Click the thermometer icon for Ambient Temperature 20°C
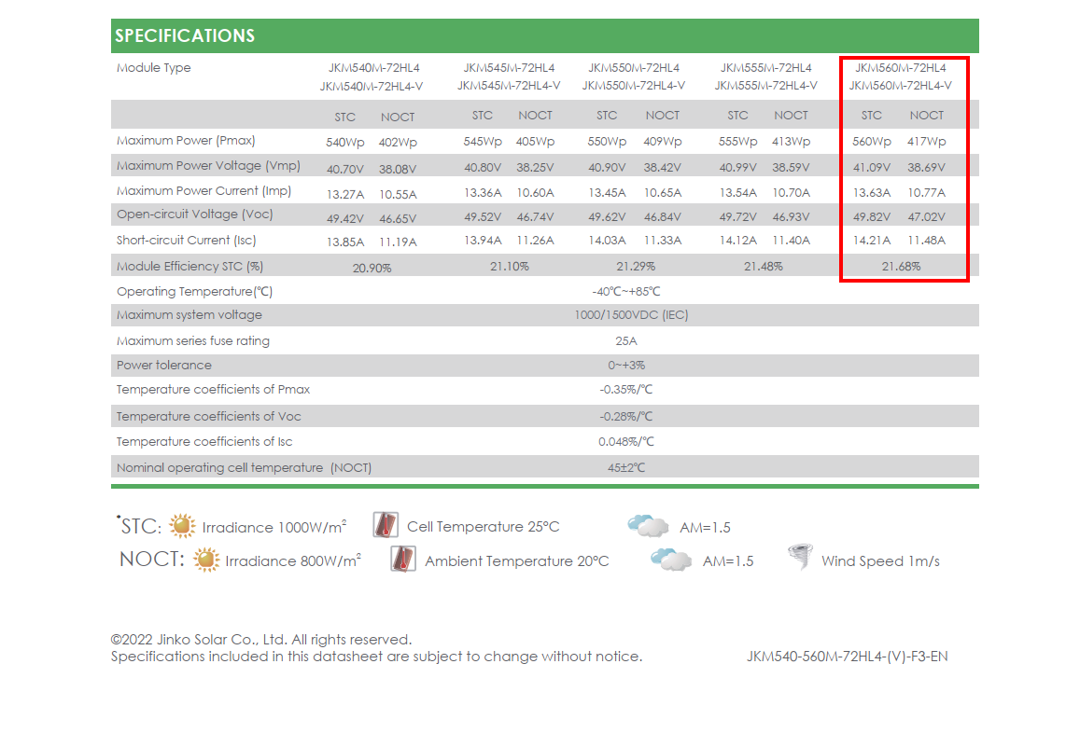This screenshot has height=747, width=1080. click(x=403, y=560)
